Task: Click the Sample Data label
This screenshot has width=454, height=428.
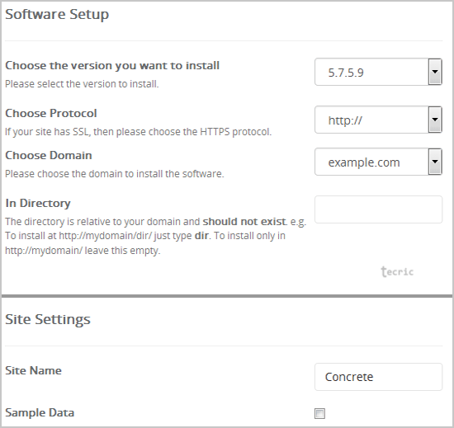Action: click(x=40, y=412)
